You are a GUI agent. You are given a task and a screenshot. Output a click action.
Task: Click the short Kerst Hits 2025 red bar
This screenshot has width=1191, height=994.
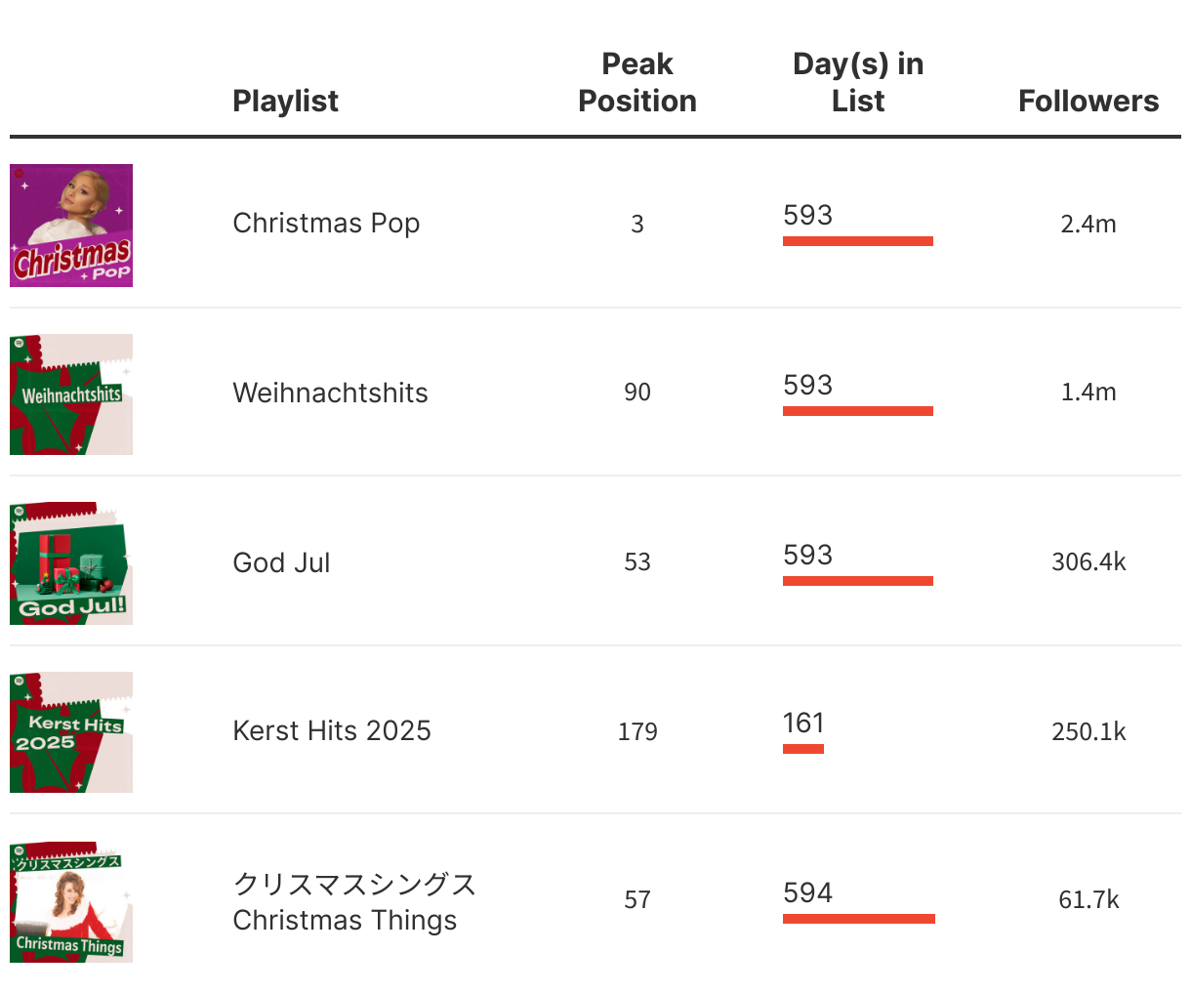click(x=802, y=749)
